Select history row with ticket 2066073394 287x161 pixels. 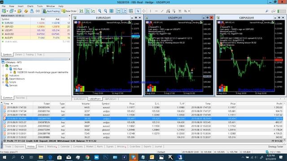(x=143, y=130)
